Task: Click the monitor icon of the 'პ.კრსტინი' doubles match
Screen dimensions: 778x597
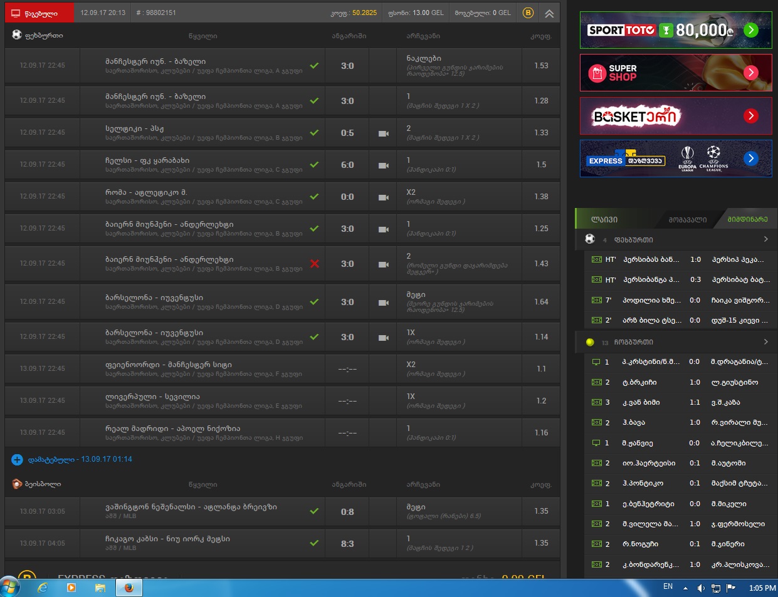Action: click(x=596, y=362)
